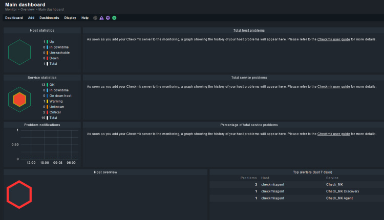Click the Problem notifications panel title

42,125
